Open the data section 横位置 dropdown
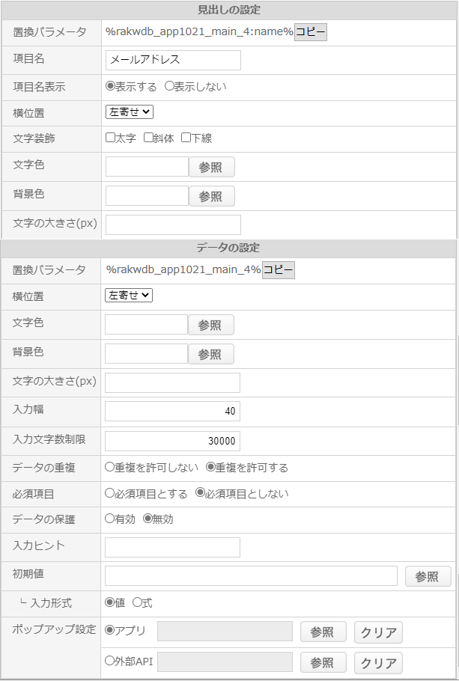The image size is (459, 681). point(129,296)
